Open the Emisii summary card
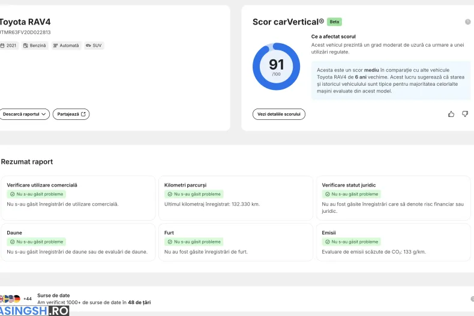474x316 pixels. click(393, 242)
